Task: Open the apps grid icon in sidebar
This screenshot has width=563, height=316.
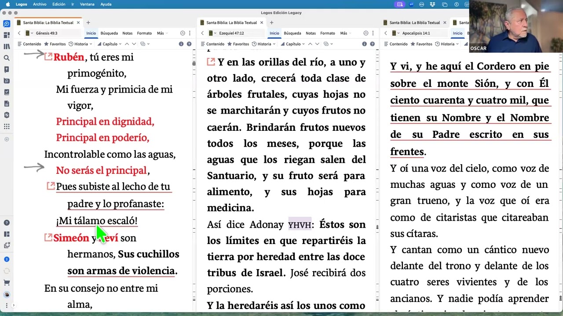Action: (7, 126)
